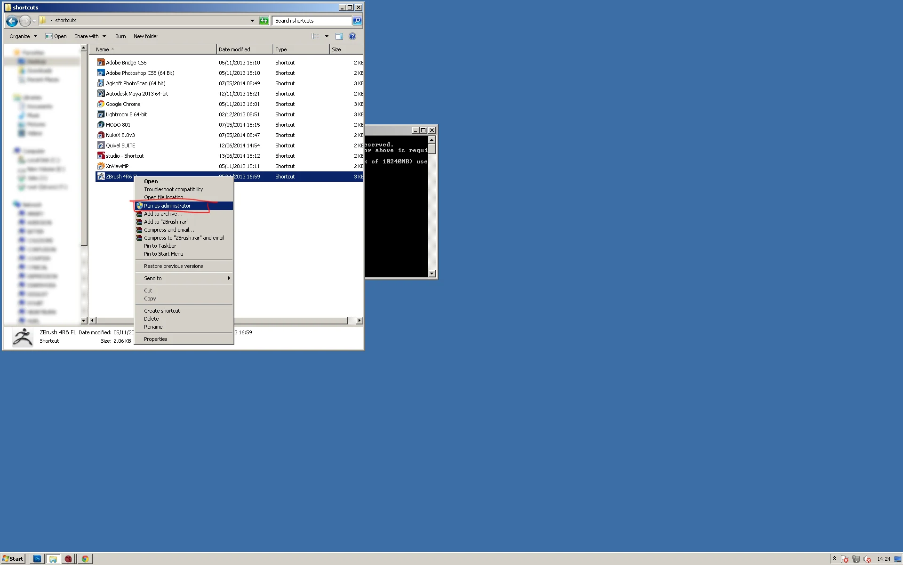The height and width of the screenshot is (565, 903).
Task: Select the Adobe Photoshop CS5 (64 Bit) icon
Action: point(101,73)
